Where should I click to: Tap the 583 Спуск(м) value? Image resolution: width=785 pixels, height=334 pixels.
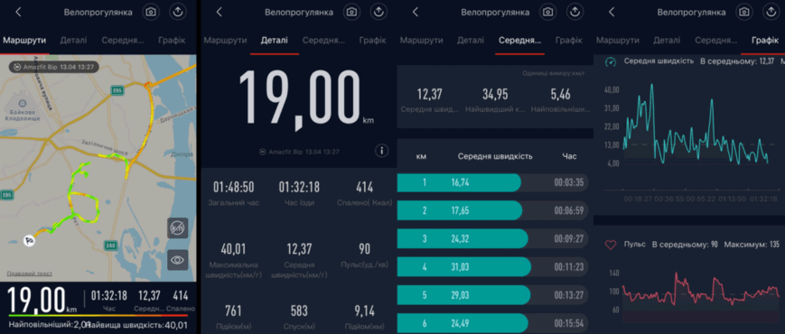coord(299,311)
